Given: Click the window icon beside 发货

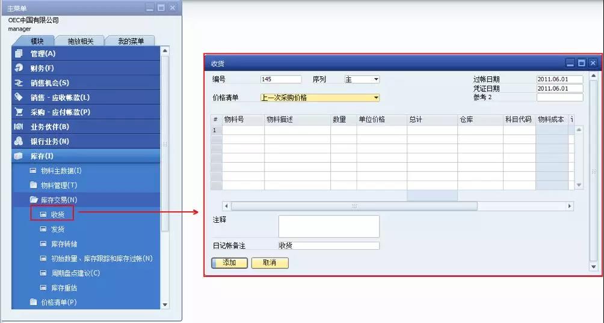Looking at the screenshot, I should pos(43,229).
